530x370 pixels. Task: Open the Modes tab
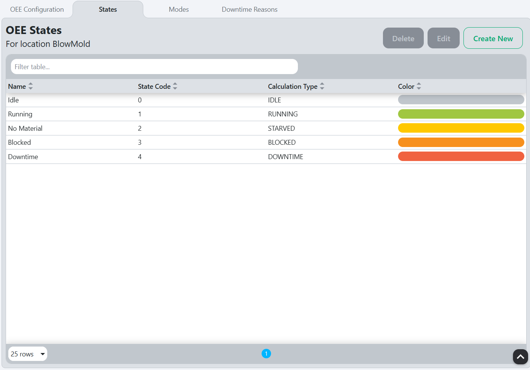tap(179, 9)
